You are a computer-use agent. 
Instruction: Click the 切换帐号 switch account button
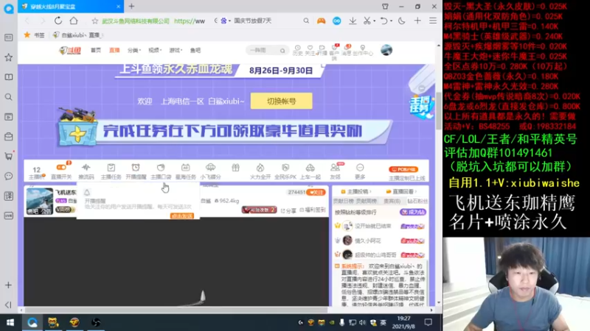point(282,101)
